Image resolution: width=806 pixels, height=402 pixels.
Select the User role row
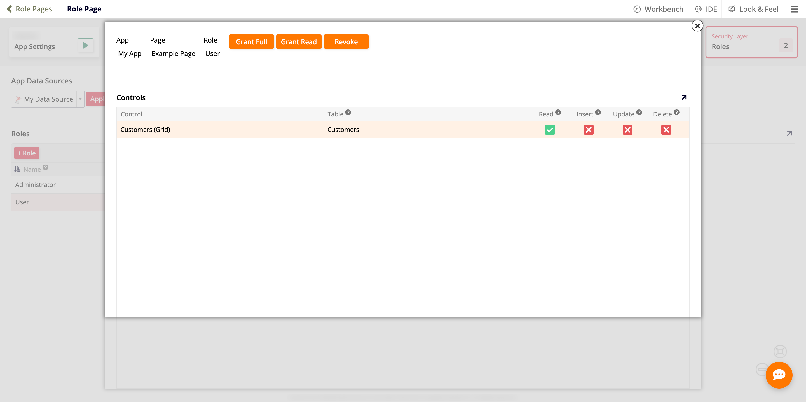tap(58, 202)
